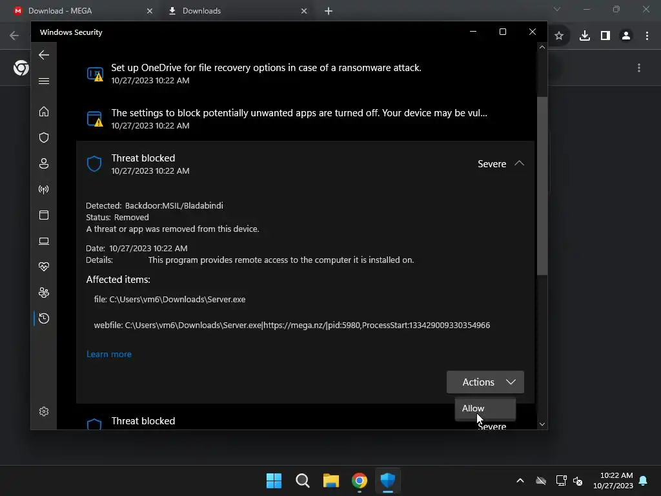Click Windows Security taskbar icon
The height and width of the screenshot is (496, 661).
tap(388, 480)
